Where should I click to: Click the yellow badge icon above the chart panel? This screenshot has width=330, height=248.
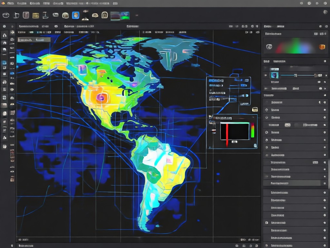[255, 109]
